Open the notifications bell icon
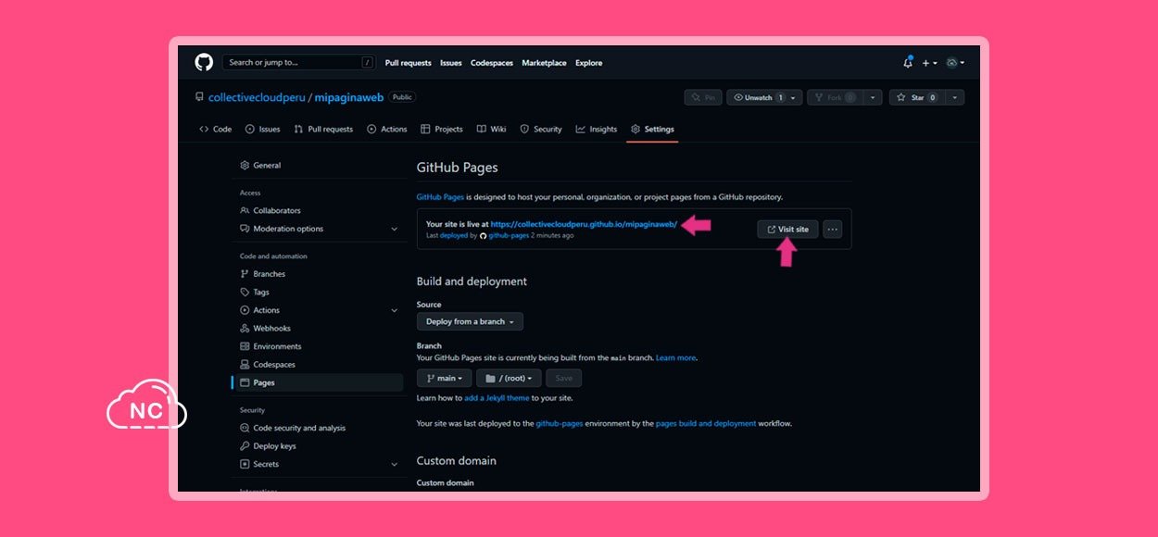 point(908,63)
